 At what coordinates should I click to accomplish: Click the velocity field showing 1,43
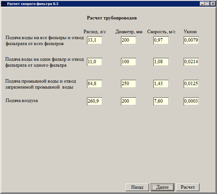coord(161,84)
